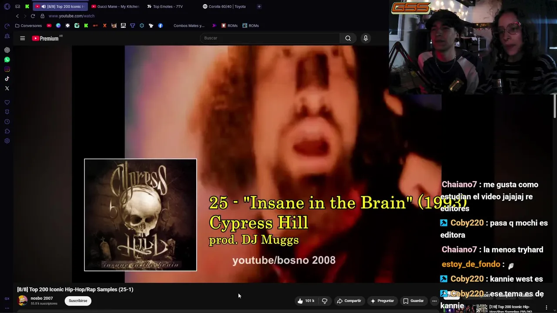Dislike the video with thumbs-down

tap(325, 301)
